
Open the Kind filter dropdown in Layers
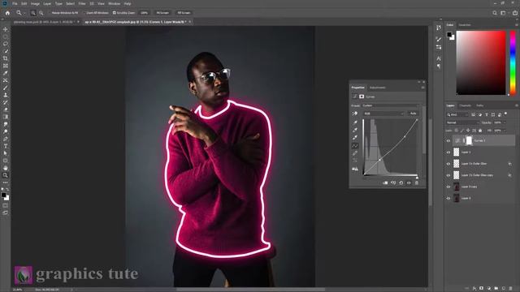point(457,114)
